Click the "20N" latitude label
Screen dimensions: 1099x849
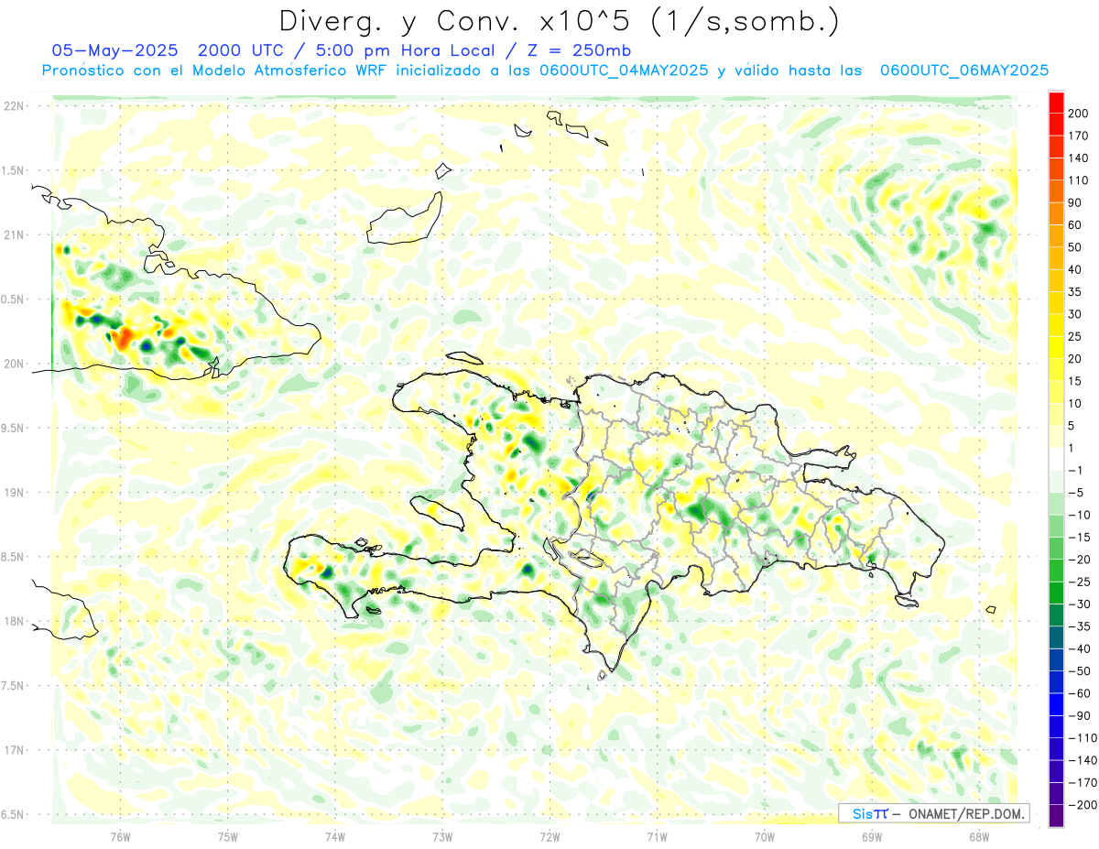pyautogui.click(x=14, y=364)
